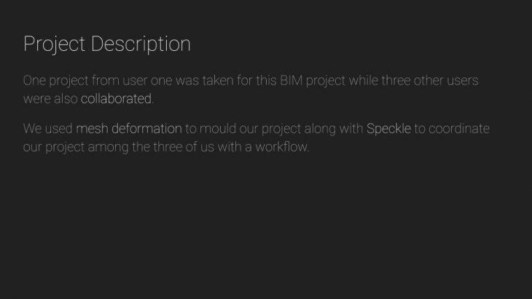Click the word "while" in first paragraph

pyautogui.click(x=363, y=80)
